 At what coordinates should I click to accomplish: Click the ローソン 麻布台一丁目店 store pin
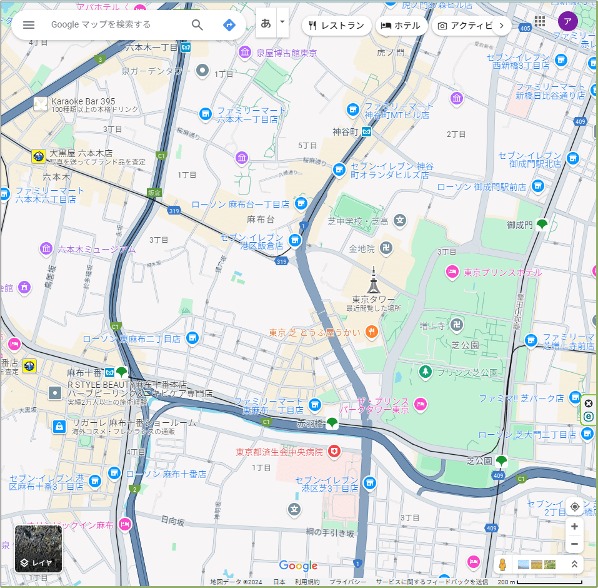coord(301,203)
